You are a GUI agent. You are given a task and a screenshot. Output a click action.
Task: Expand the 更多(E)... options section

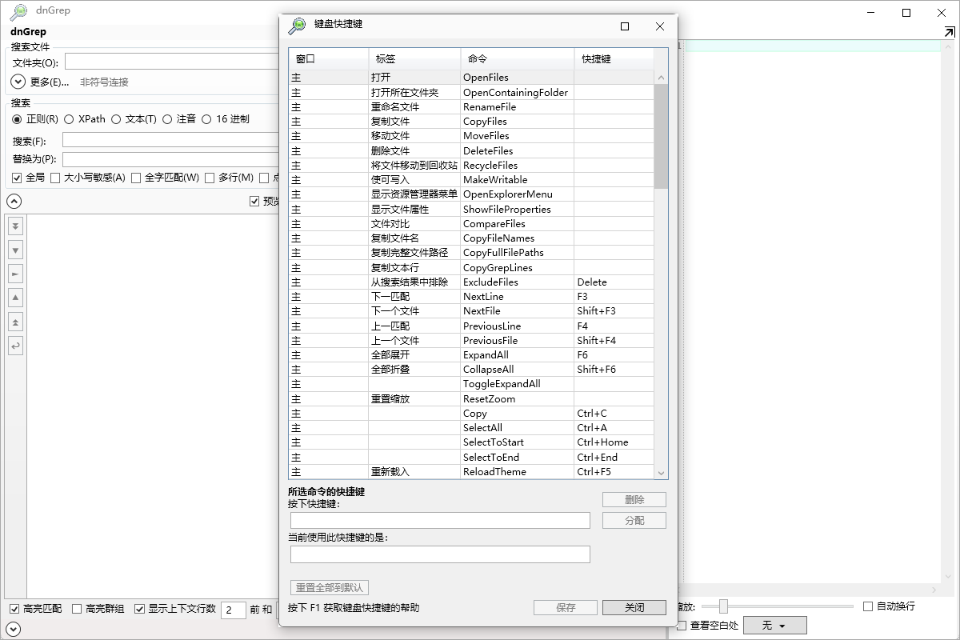pos(16,81)
